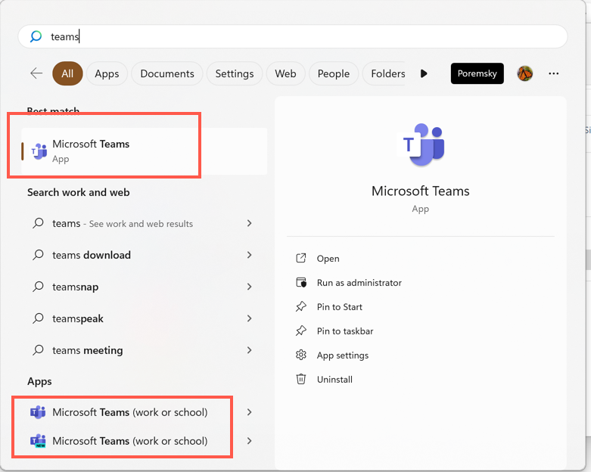
Task: Click the search magnifier icon in search box
Action: (36, 36)
